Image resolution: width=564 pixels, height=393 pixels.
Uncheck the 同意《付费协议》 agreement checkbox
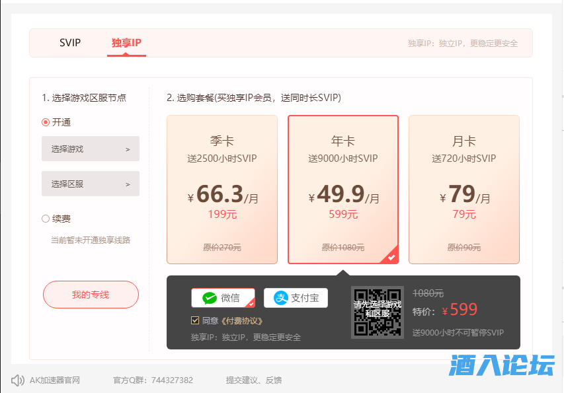pyautogui.click(x=194, y=320)
